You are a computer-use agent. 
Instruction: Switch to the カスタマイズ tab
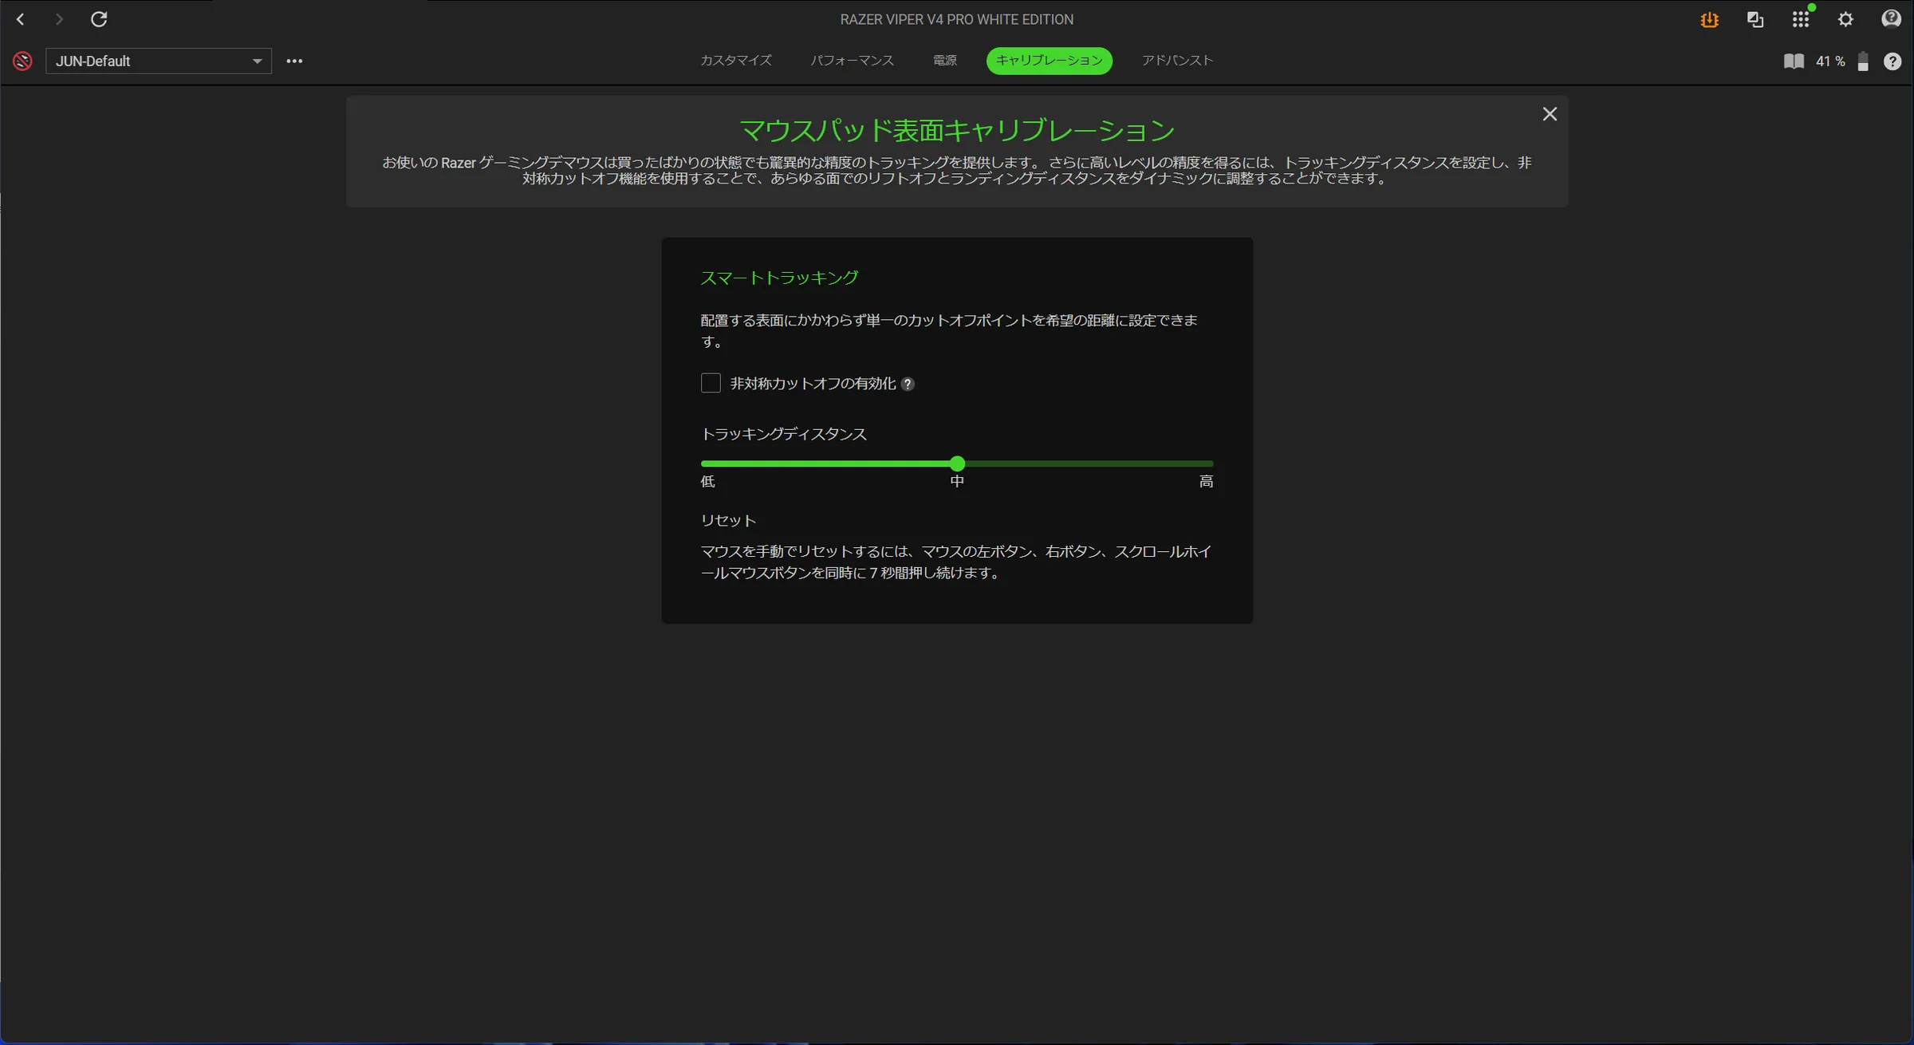(735, 61)
